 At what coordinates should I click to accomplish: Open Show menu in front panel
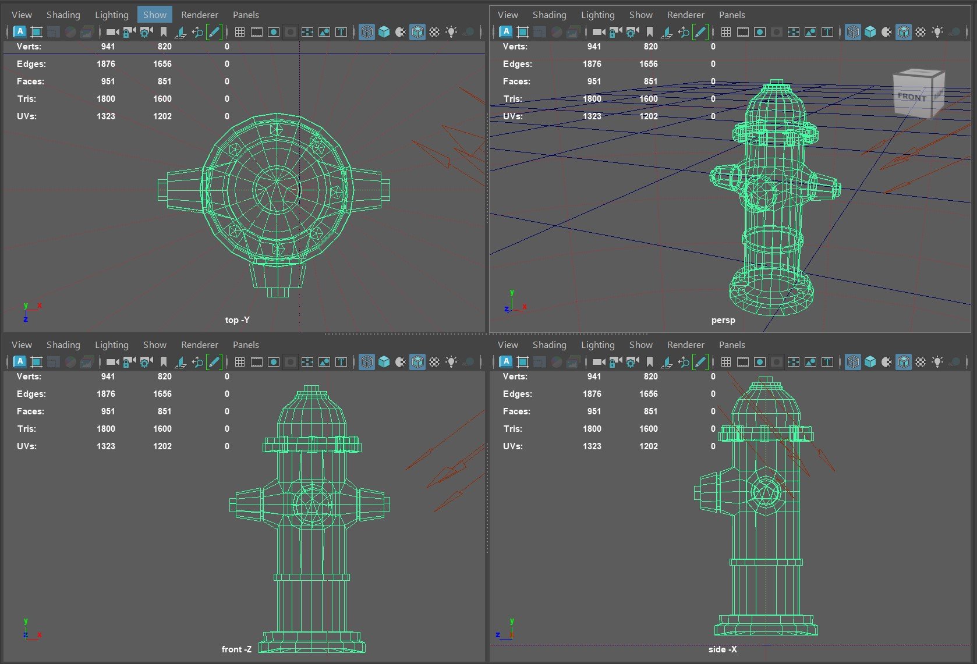pyautogui.click(x=155, y=345)
